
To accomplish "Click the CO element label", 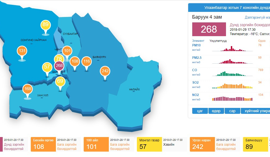I will pyautogui.click(x=194, y=70).
